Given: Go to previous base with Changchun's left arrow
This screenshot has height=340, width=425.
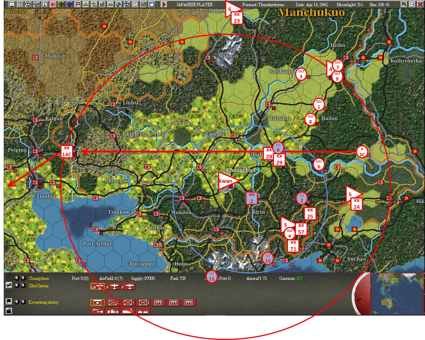Looking at the screenshot, I should click(17, 278).
